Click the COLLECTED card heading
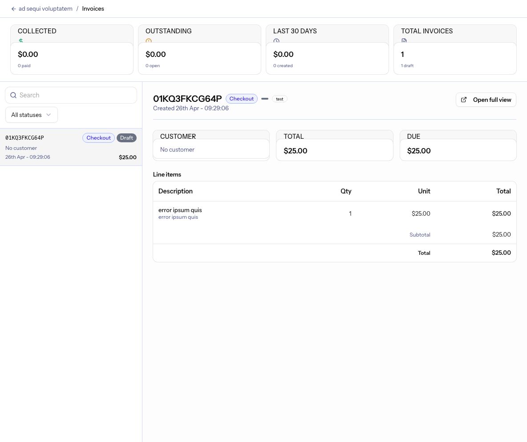 click(37, 31)
